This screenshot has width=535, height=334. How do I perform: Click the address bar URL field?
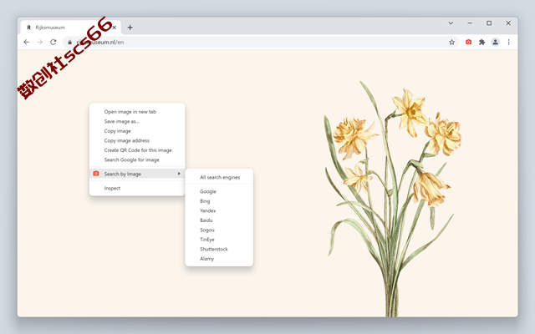coord(261,42)
